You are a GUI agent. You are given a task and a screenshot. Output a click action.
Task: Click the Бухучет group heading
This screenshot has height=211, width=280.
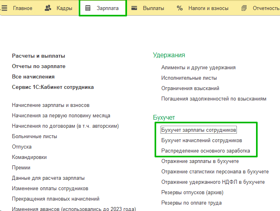164,117
